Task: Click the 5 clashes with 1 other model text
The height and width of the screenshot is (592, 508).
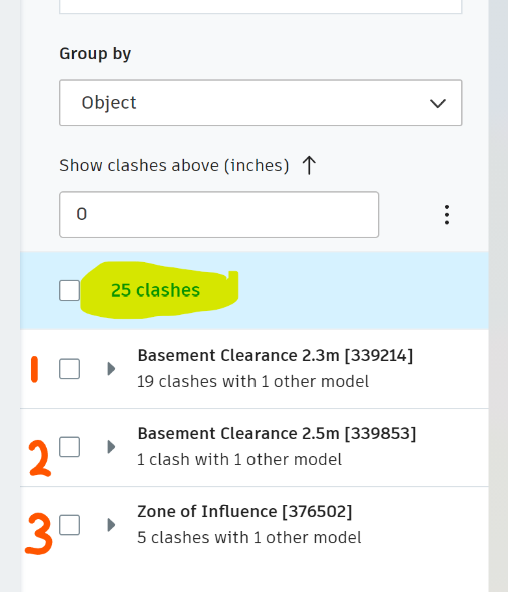Action: click(249, 537)
